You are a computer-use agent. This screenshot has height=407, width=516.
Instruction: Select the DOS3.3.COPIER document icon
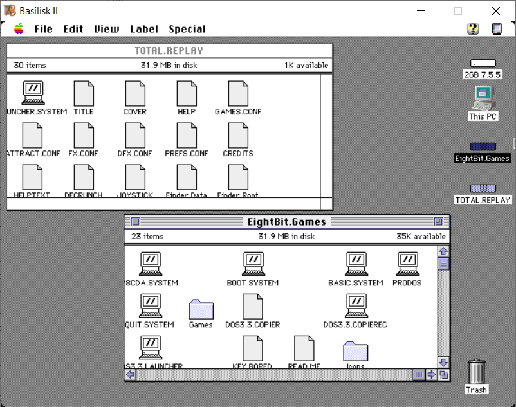coord(252,307)
